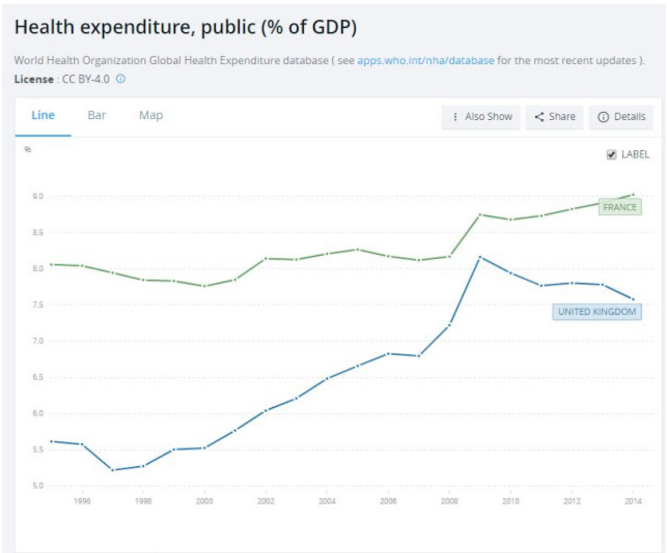Click France's 2014 data point

pos(633,195)
